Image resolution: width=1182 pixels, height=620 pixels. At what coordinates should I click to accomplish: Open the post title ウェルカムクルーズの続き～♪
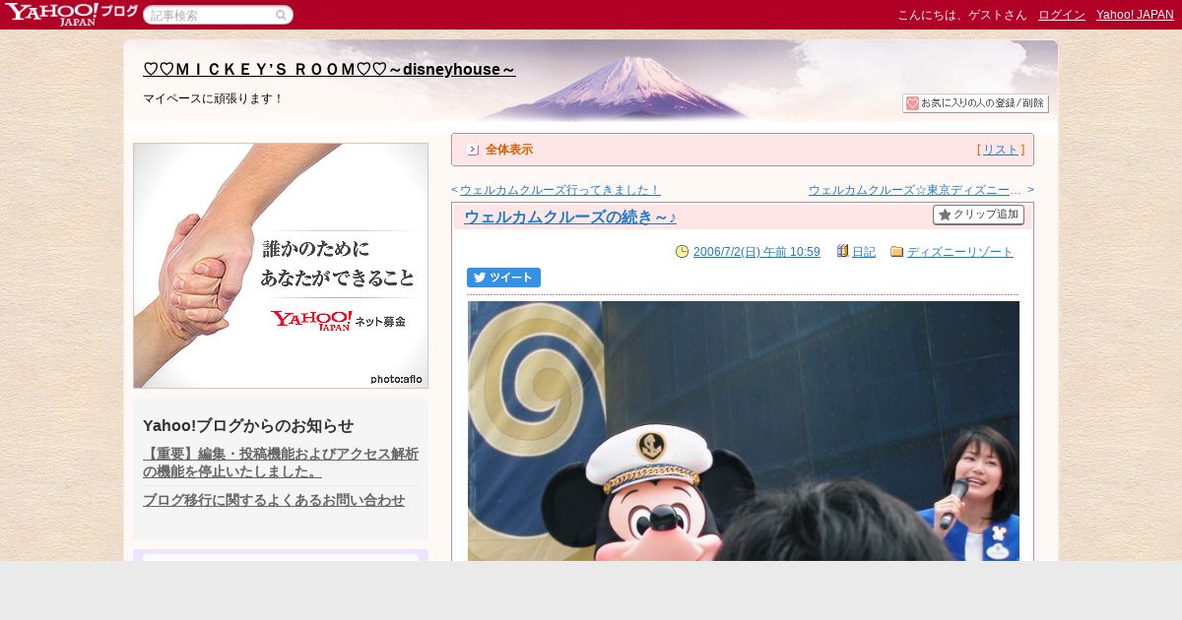pos(570,217)
